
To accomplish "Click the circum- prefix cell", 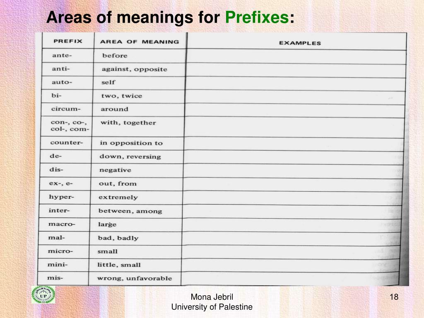I will [x=67, y=109].
